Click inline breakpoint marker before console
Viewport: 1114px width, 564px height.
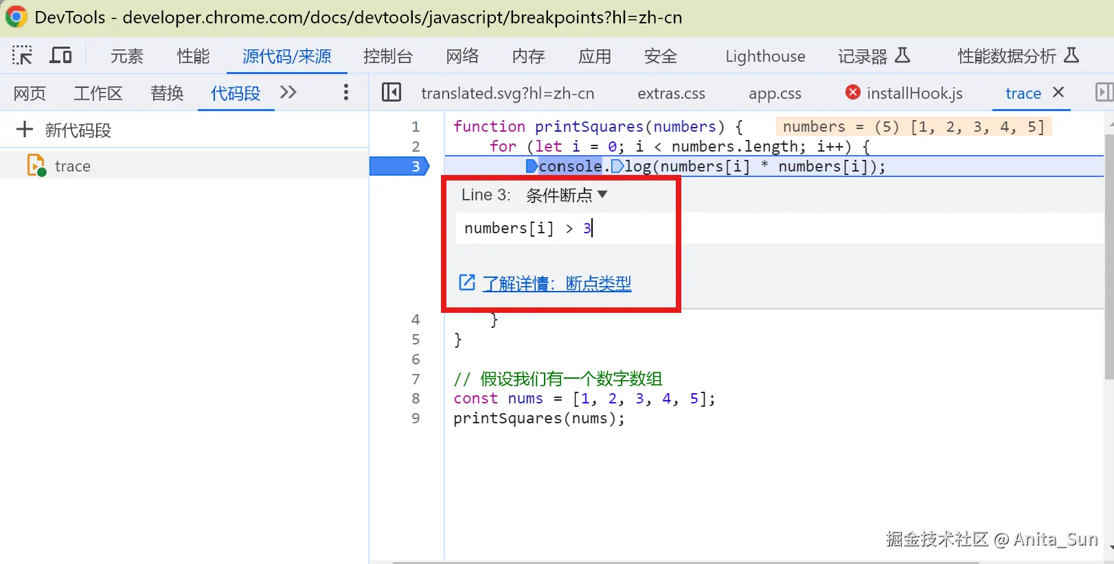532,166
